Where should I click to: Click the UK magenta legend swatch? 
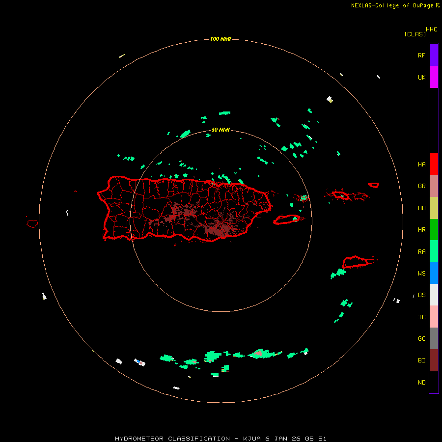(x=434, y=77)
